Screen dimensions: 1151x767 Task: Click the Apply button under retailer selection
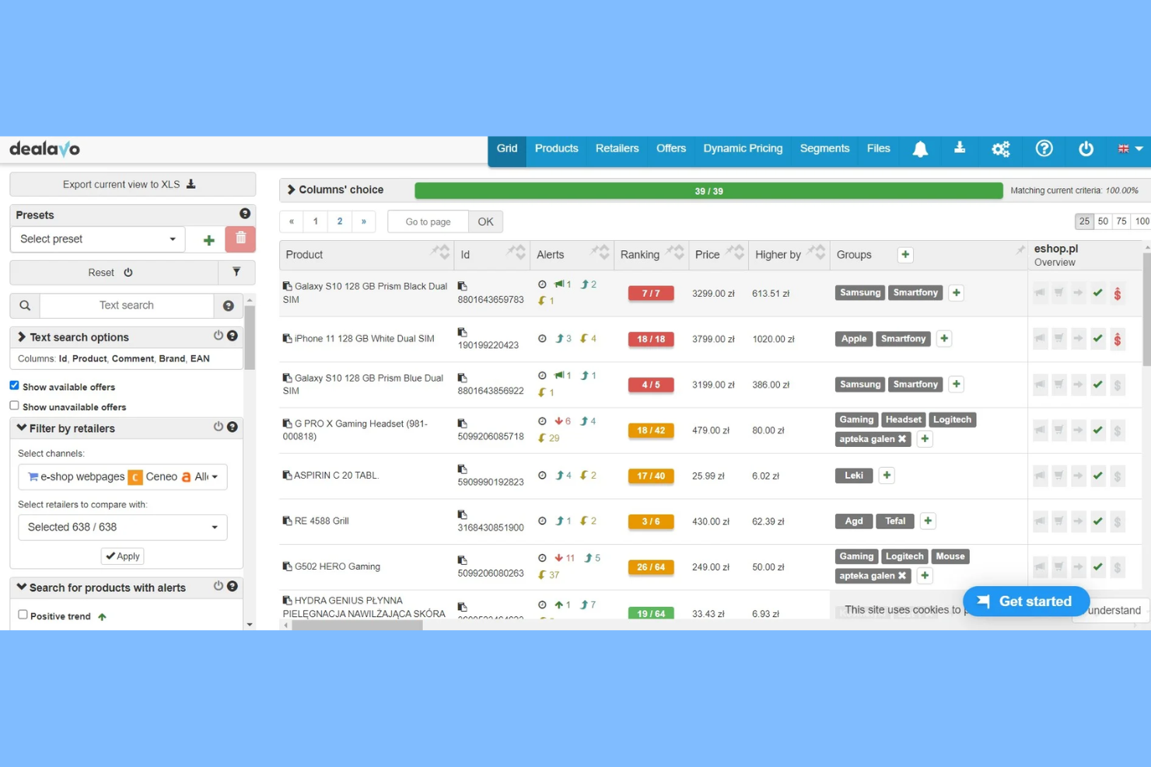[x=122, y=556]
